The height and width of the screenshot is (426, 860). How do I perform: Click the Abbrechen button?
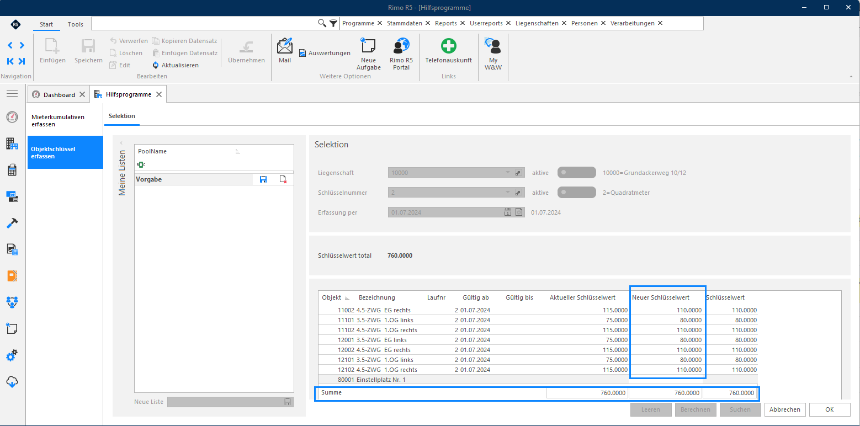click(785, 409)
